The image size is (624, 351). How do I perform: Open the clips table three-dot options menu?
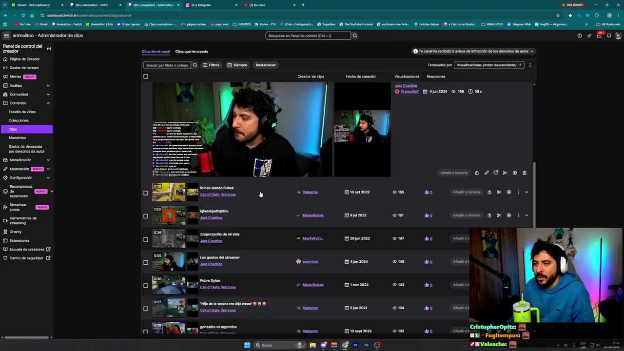pyautogui.click(x=530, y=65)
